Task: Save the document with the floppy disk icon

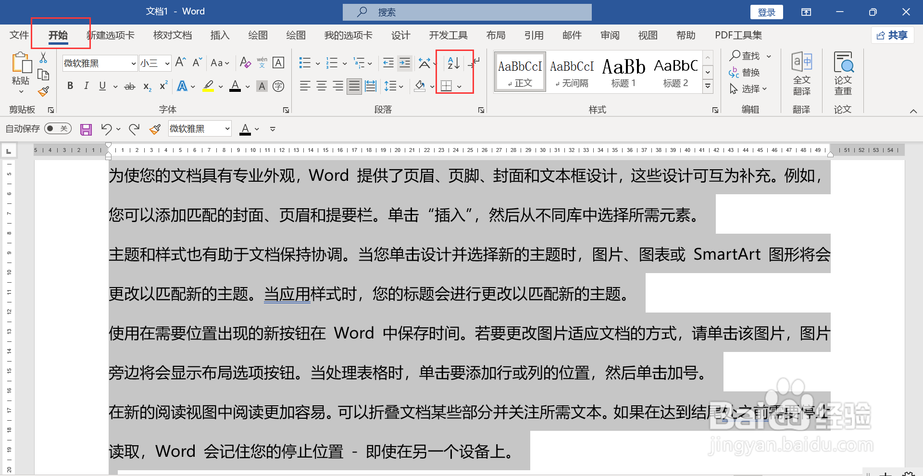Action: [x=86, y=129]
